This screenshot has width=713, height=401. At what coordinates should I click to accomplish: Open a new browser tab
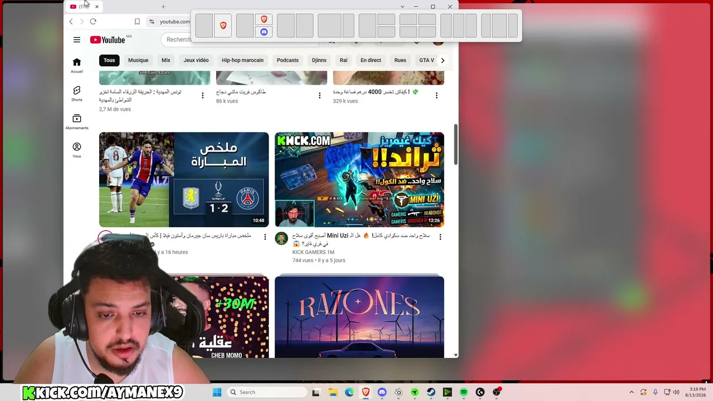[163, 7]
